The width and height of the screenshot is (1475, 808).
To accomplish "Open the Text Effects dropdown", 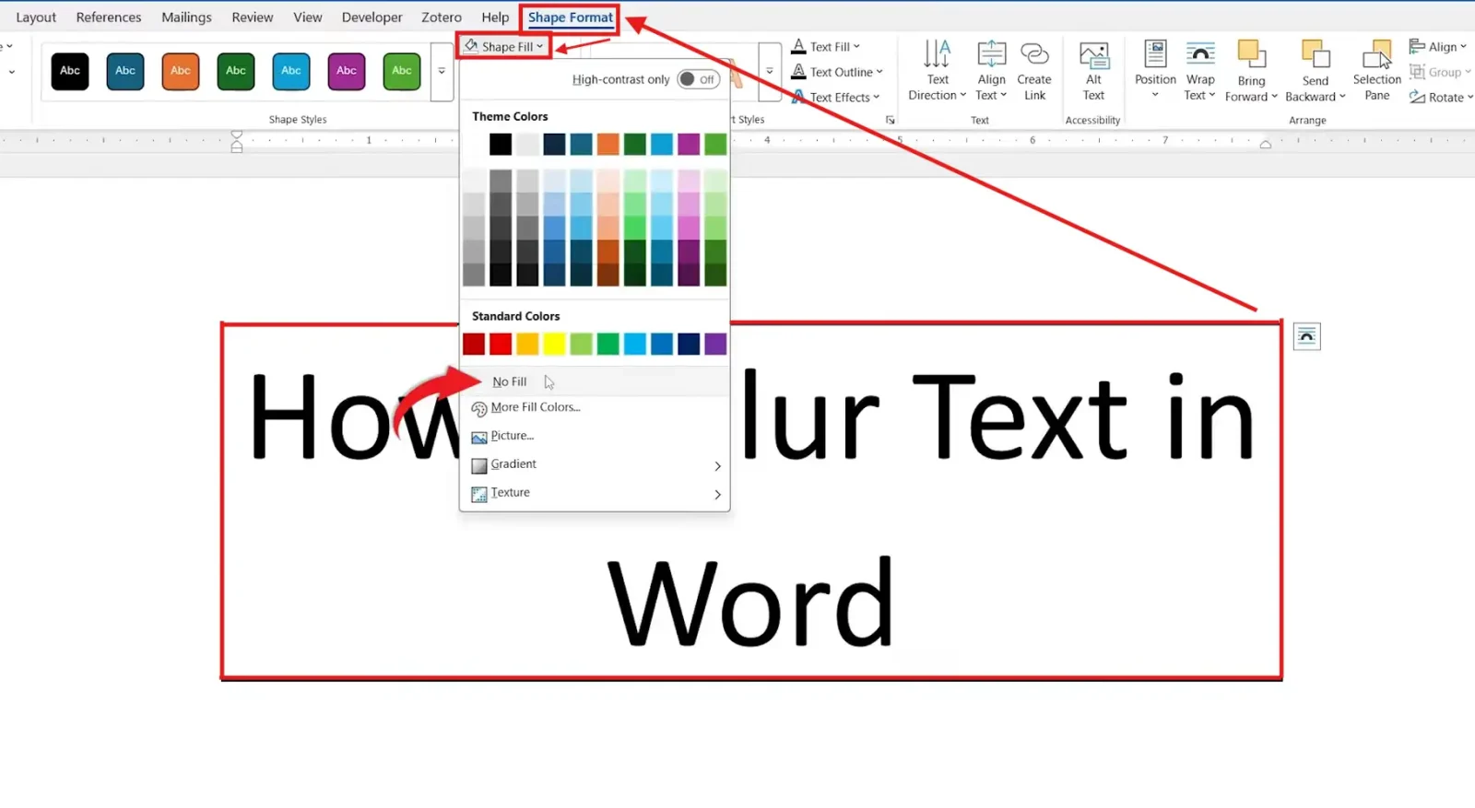I will tap(835, 97).
